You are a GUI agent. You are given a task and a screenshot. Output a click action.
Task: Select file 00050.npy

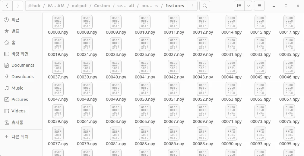tap(145, 92)
